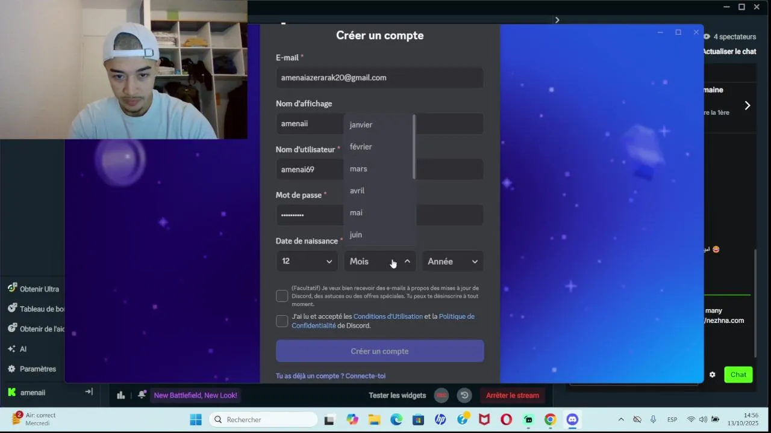Viewport: 771px width, 433px height.
Task: Accept the Conditions d'Utilisation checkbox
Action: [282, 321]
